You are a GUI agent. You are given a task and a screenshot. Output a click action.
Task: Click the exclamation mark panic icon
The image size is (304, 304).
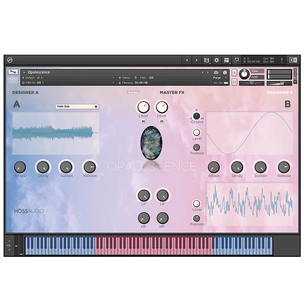tap(281, 60)
